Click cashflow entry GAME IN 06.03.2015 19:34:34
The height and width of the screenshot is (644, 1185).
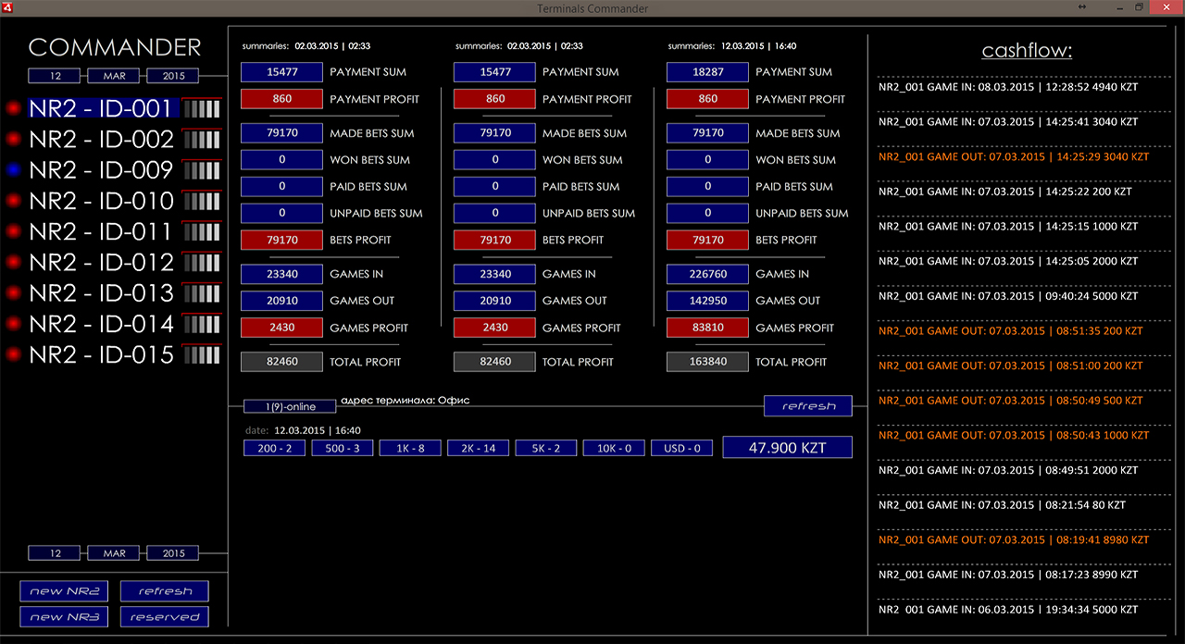click(x=1008, y=610)
